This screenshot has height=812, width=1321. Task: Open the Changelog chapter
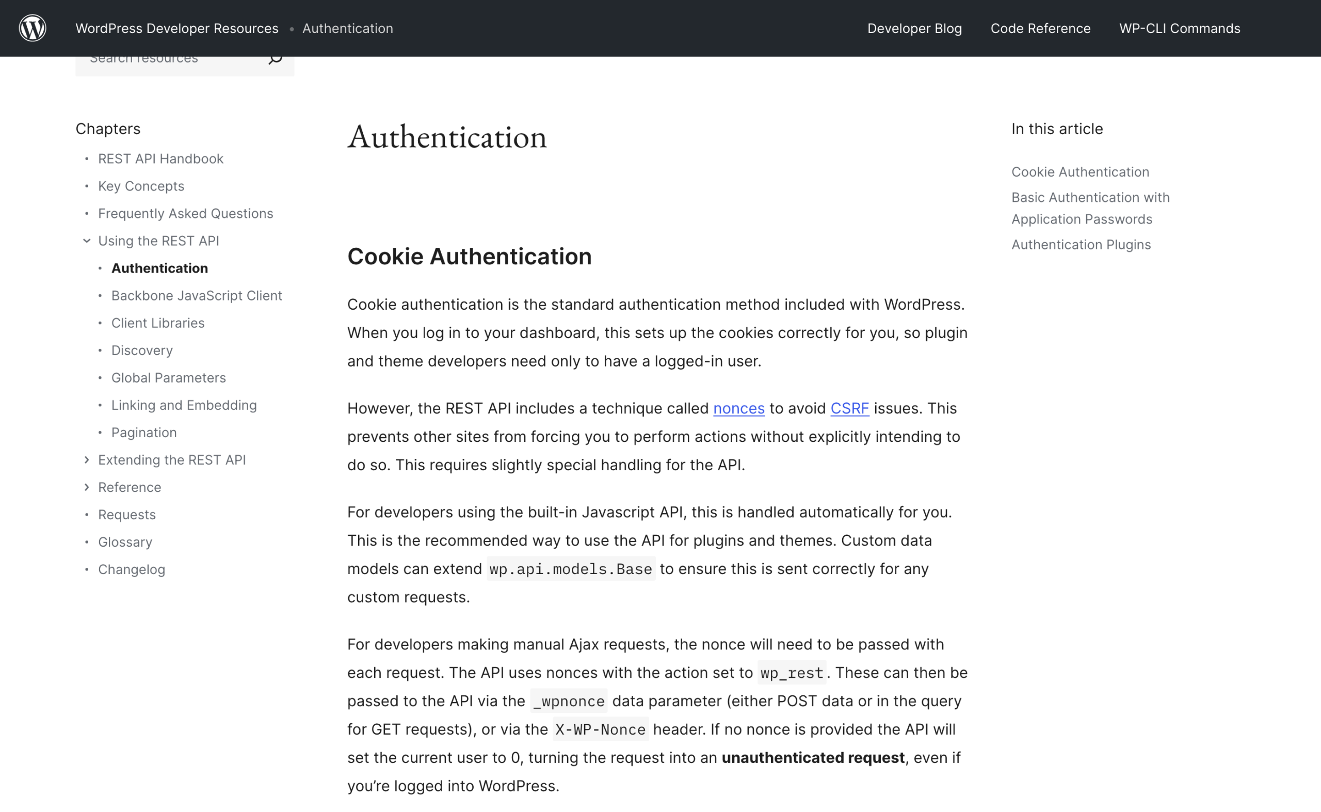coord(132,570)
